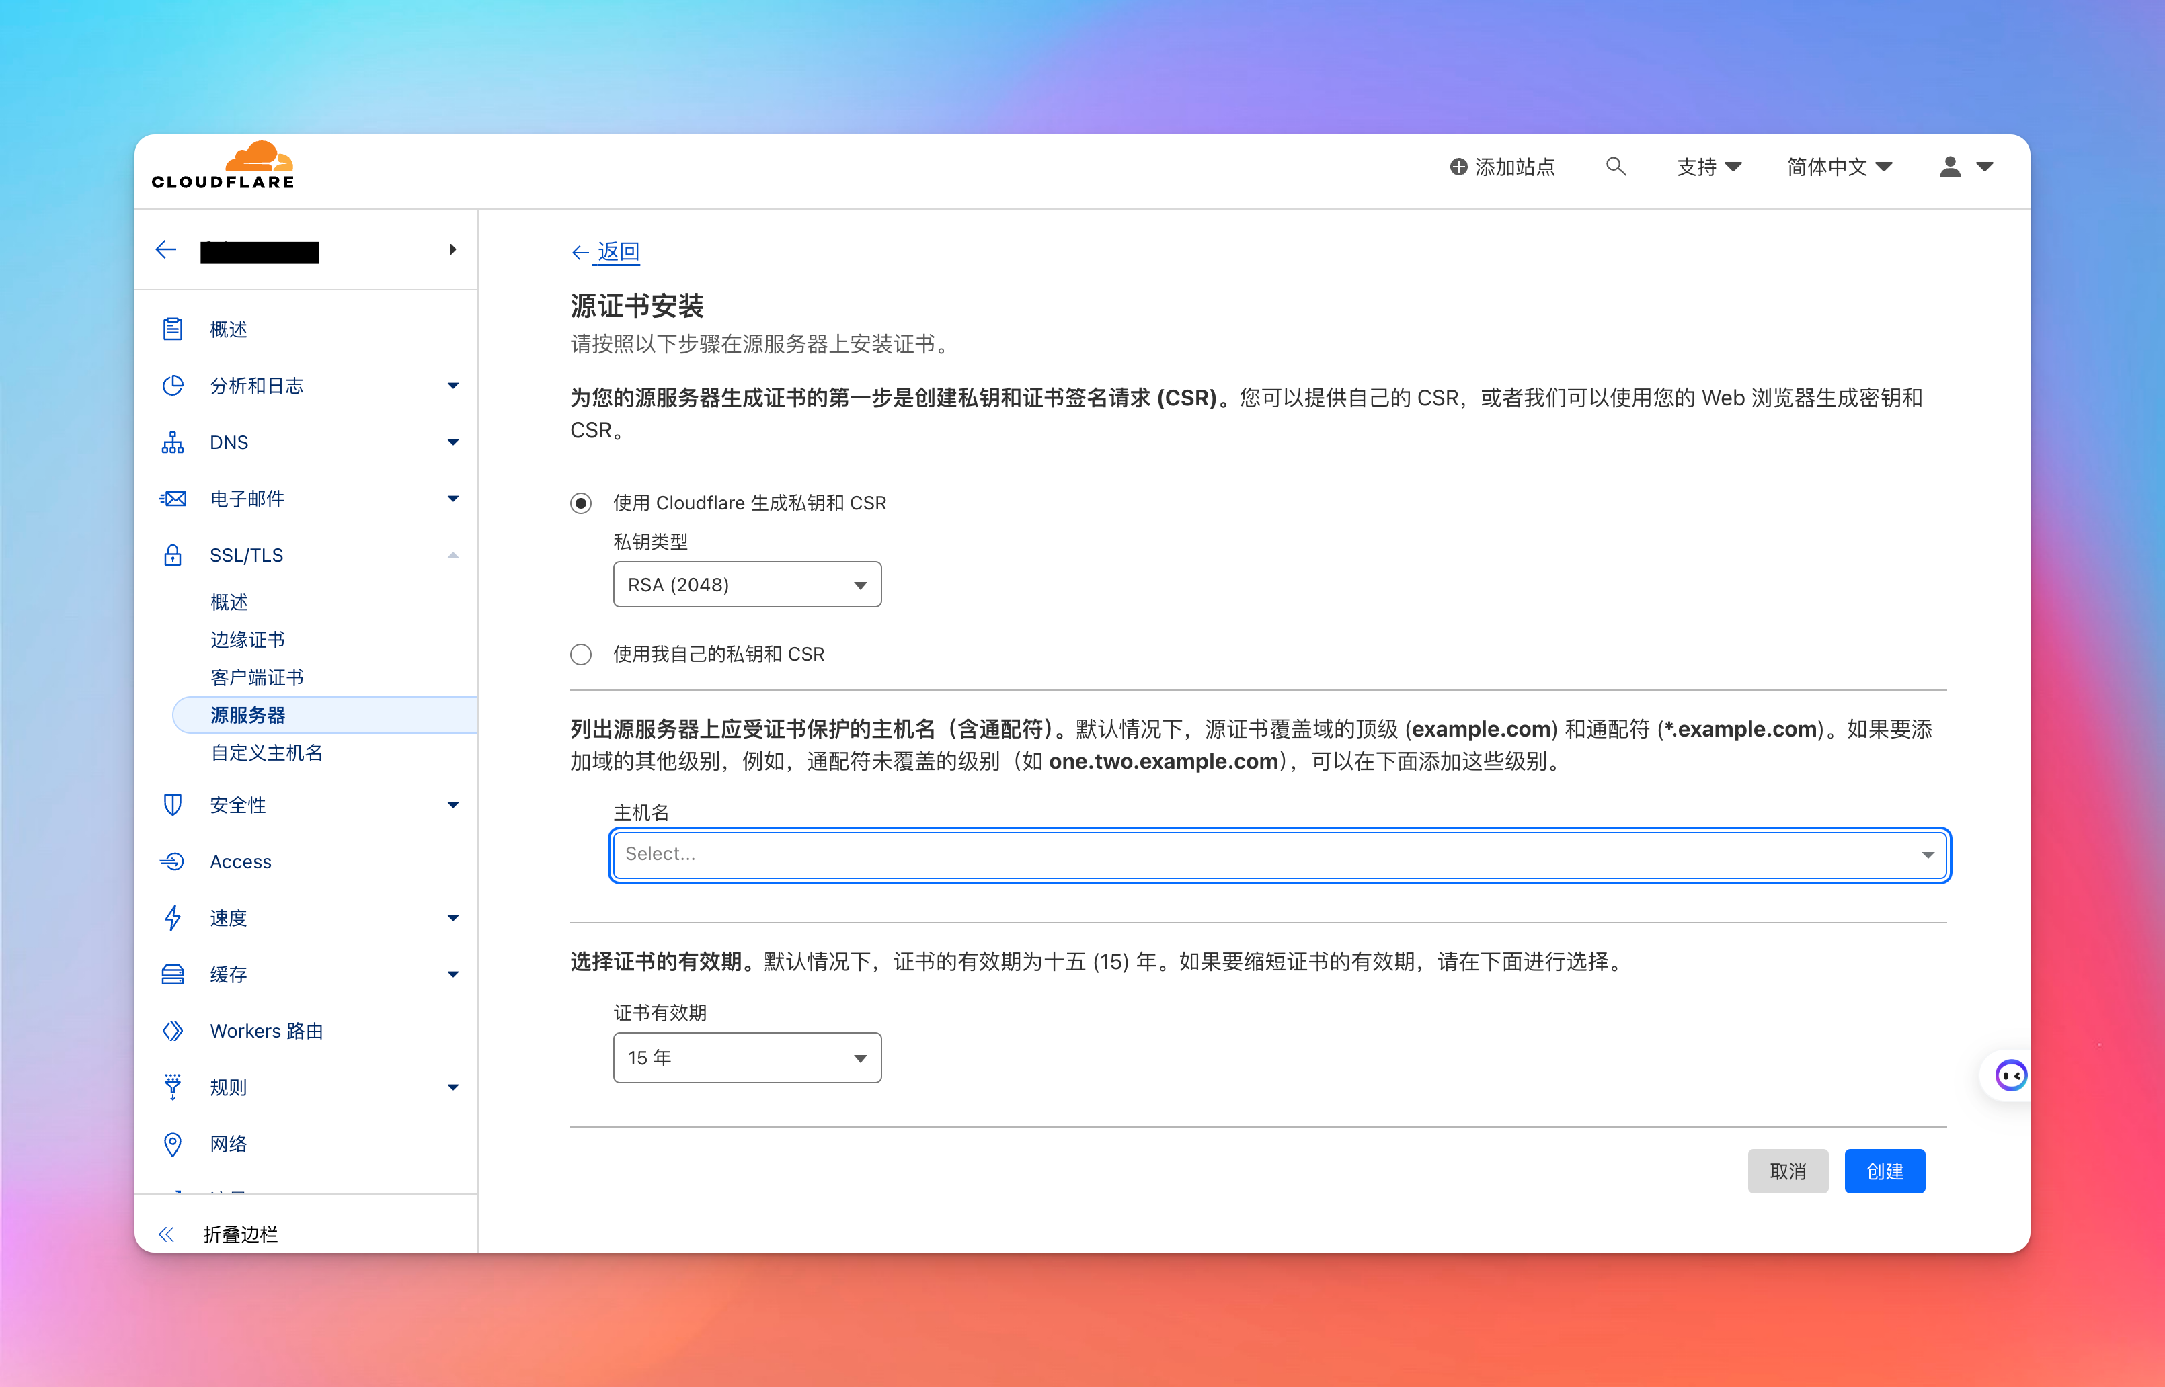Viewport: 2165px width, 1387px height.
Task: Click the 缓存 storage icon
Action: point(172,974)
